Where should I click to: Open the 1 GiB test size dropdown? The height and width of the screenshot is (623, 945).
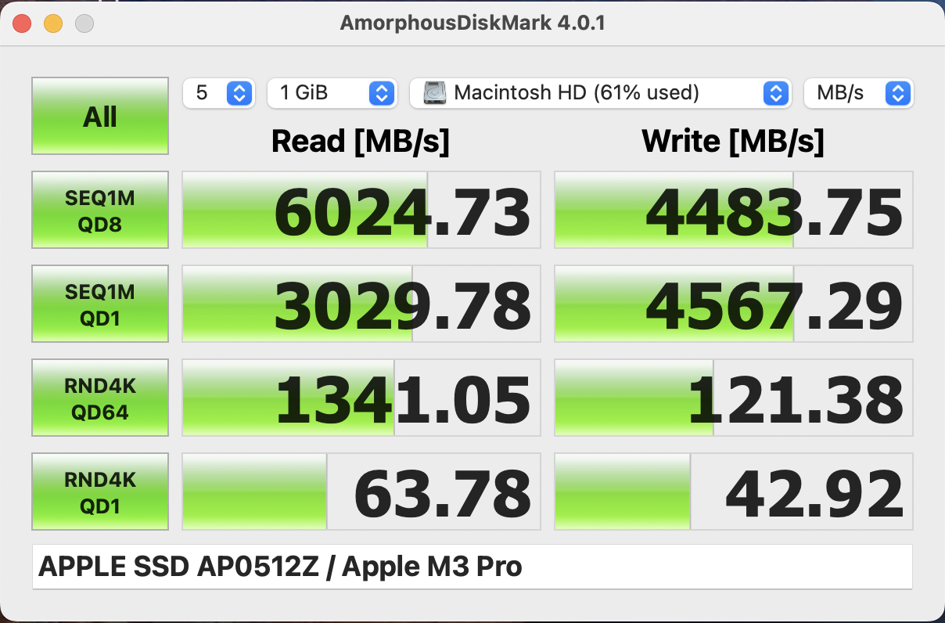pos(332,93)
